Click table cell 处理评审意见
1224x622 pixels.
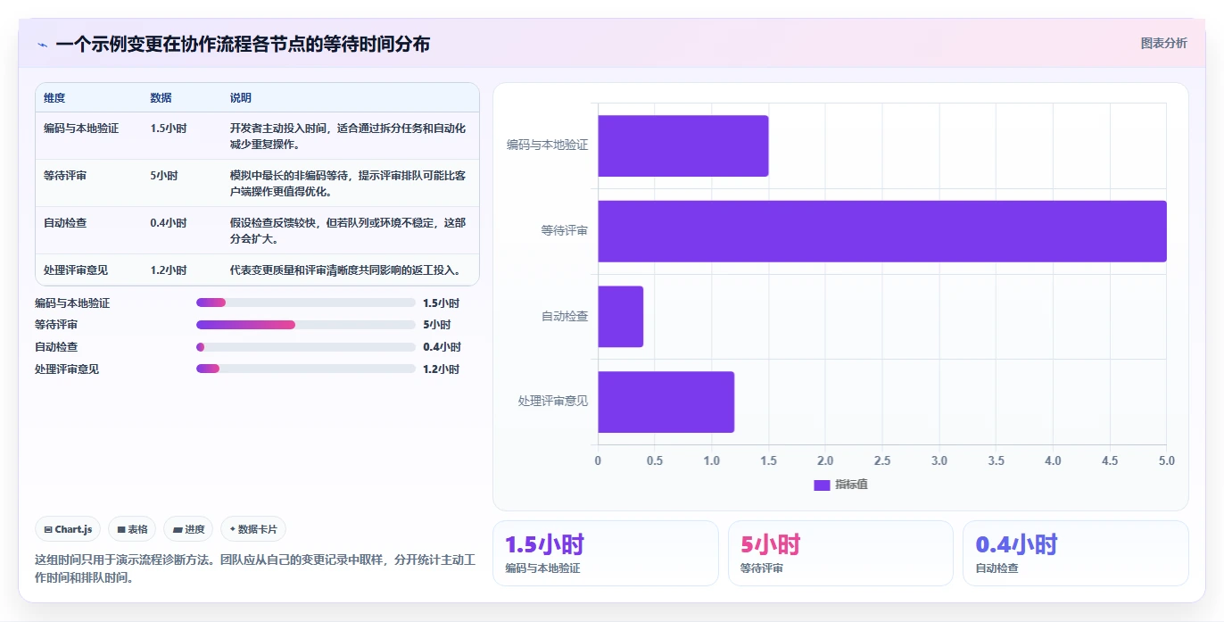(x=76, y=270)
